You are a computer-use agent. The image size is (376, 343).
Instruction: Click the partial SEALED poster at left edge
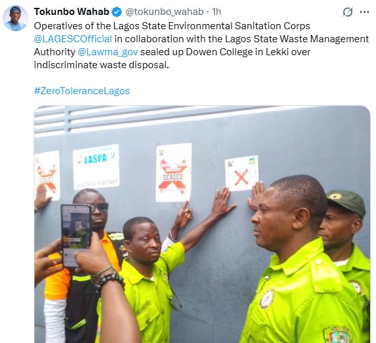click(47, 175)
